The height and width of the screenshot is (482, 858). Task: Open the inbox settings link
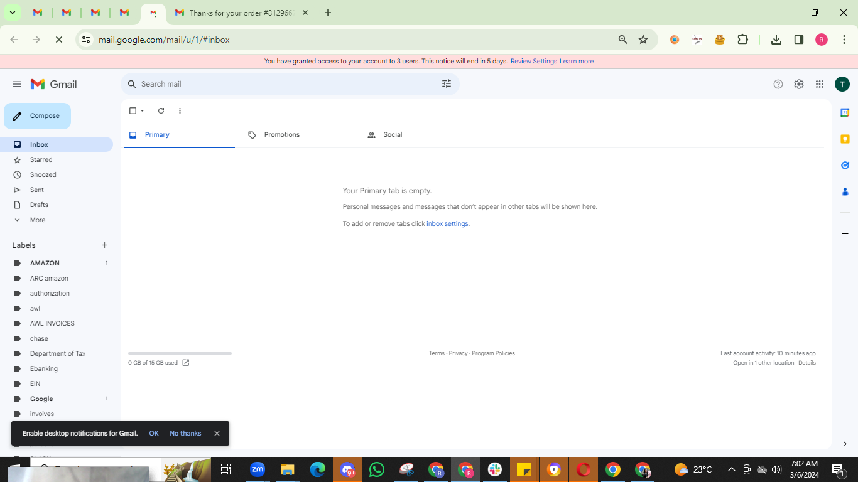pos(447,224)
